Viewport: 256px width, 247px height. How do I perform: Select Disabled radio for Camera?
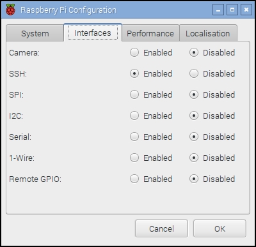pos(194,52)
